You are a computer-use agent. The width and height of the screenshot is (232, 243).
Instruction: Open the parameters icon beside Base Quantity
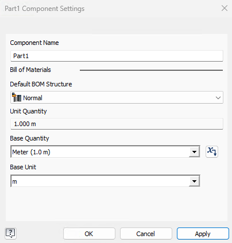point(212,152)
